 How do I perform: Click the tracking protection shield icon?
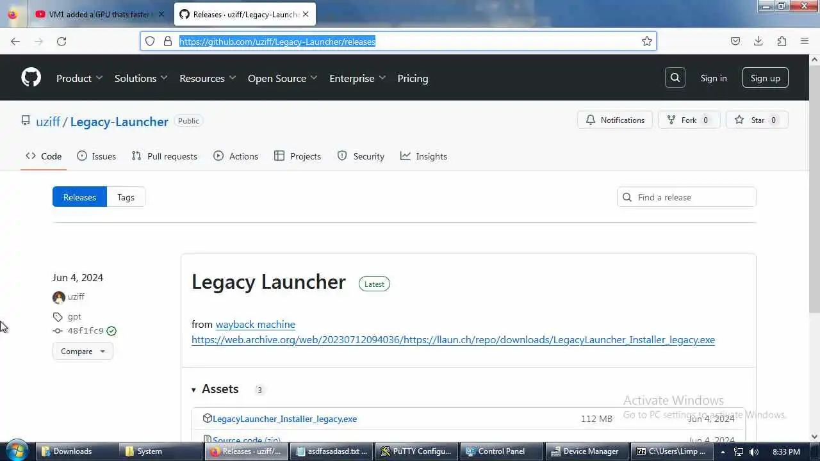pyautogui.click(x=150, y=41)
